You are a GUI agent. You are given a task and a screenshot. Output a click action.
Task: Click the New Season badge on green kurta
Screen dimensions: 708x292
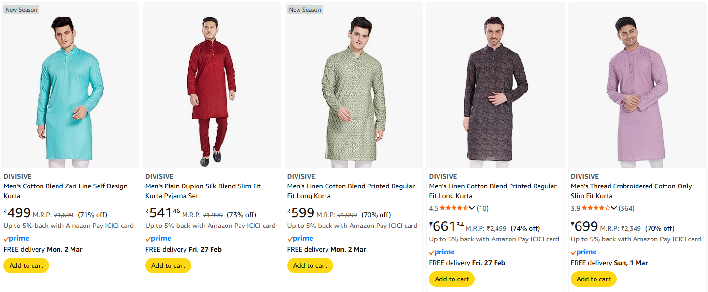pos(305,10)
